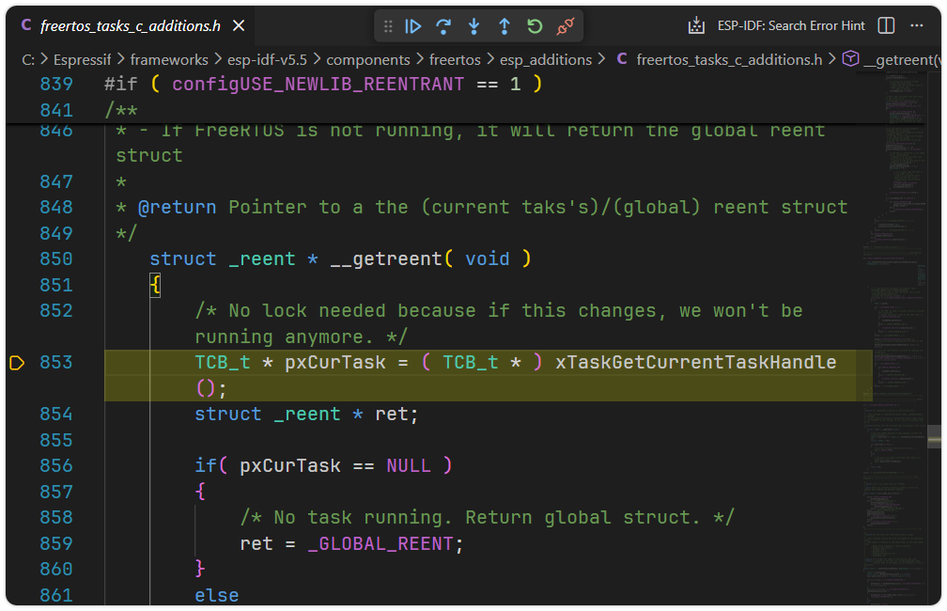Click the Continue debug icon
Screen dimensions: 947x611
tap(413, 26)
